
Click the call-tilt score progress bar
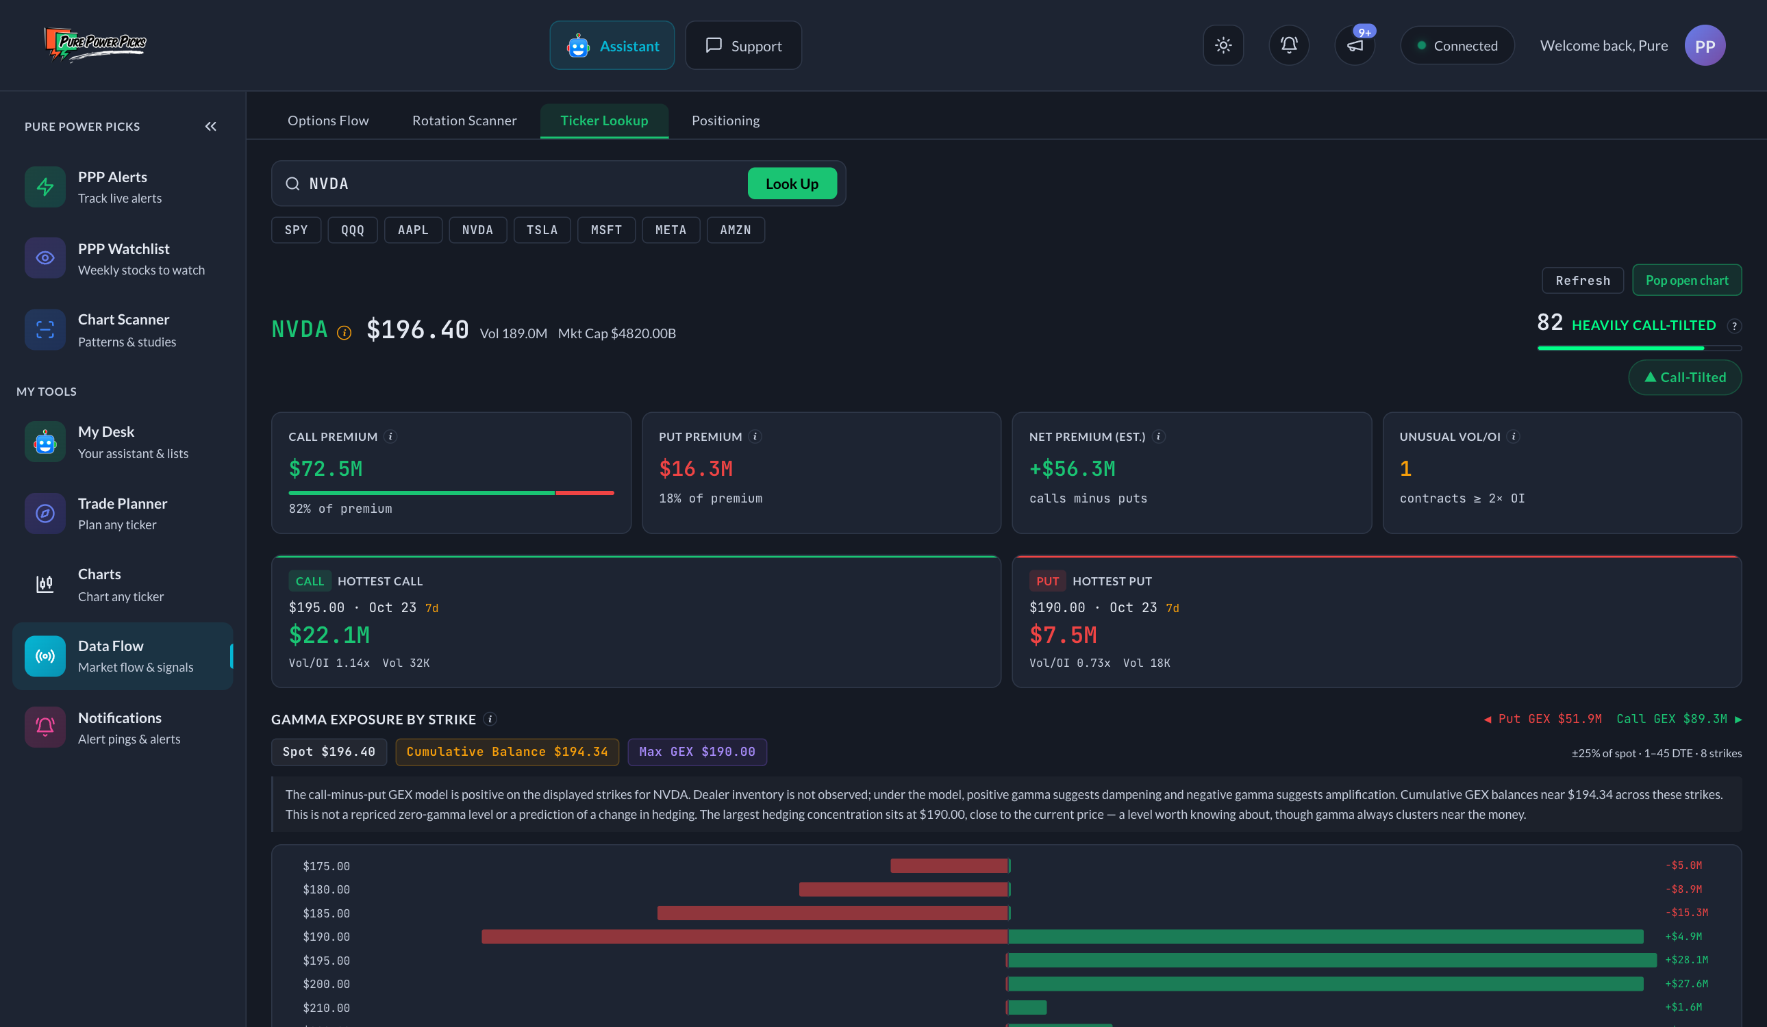point(1640,348)
